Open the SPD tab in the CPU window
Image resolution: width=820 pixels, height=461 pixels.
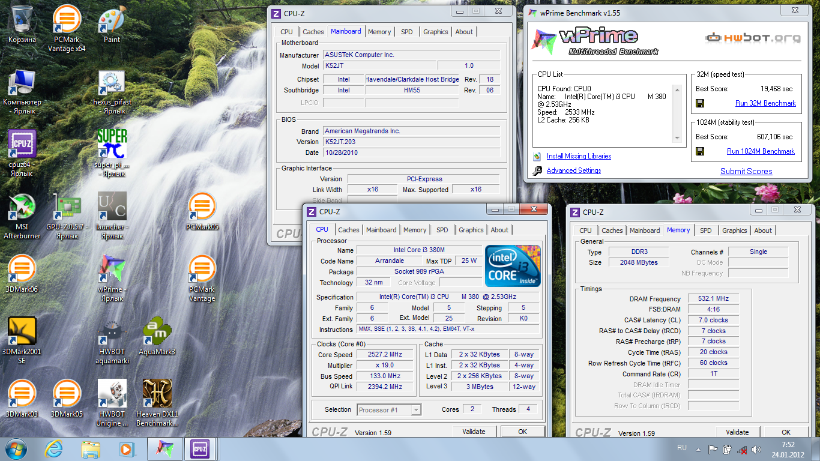(442, 230)
